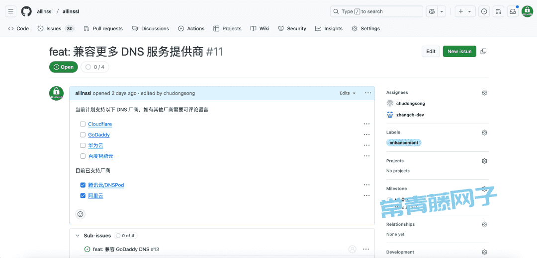This screenshot has width=537, height=258.
Task: Collapse the Sub-issues section
Action: [x=77, y=236]
